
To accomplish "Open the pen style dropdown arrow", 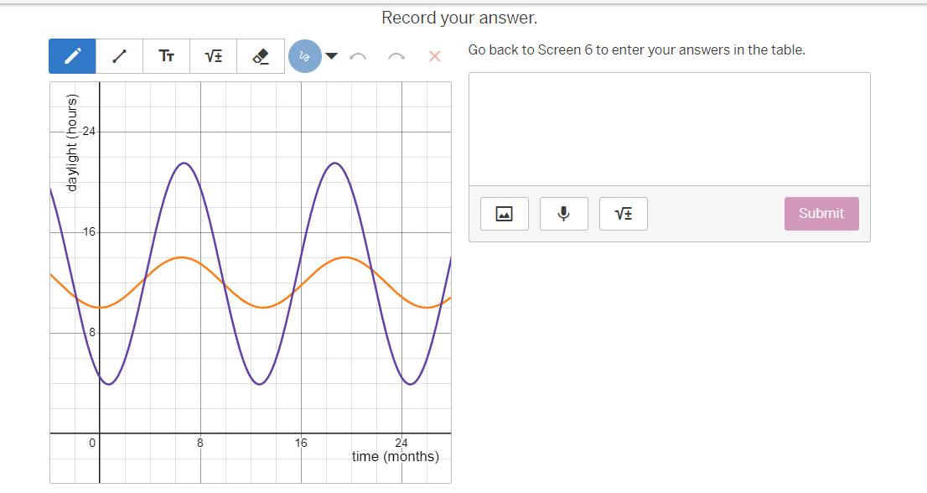I will pyautogui.click(x=332, y=55).
